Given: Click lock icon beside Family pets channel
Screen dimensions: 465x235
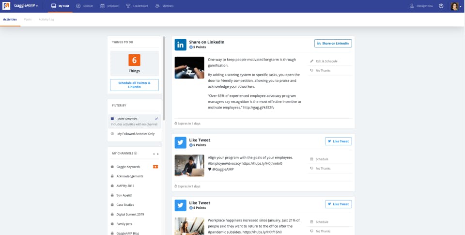Looking at the screenshot, I should (112, 224).
